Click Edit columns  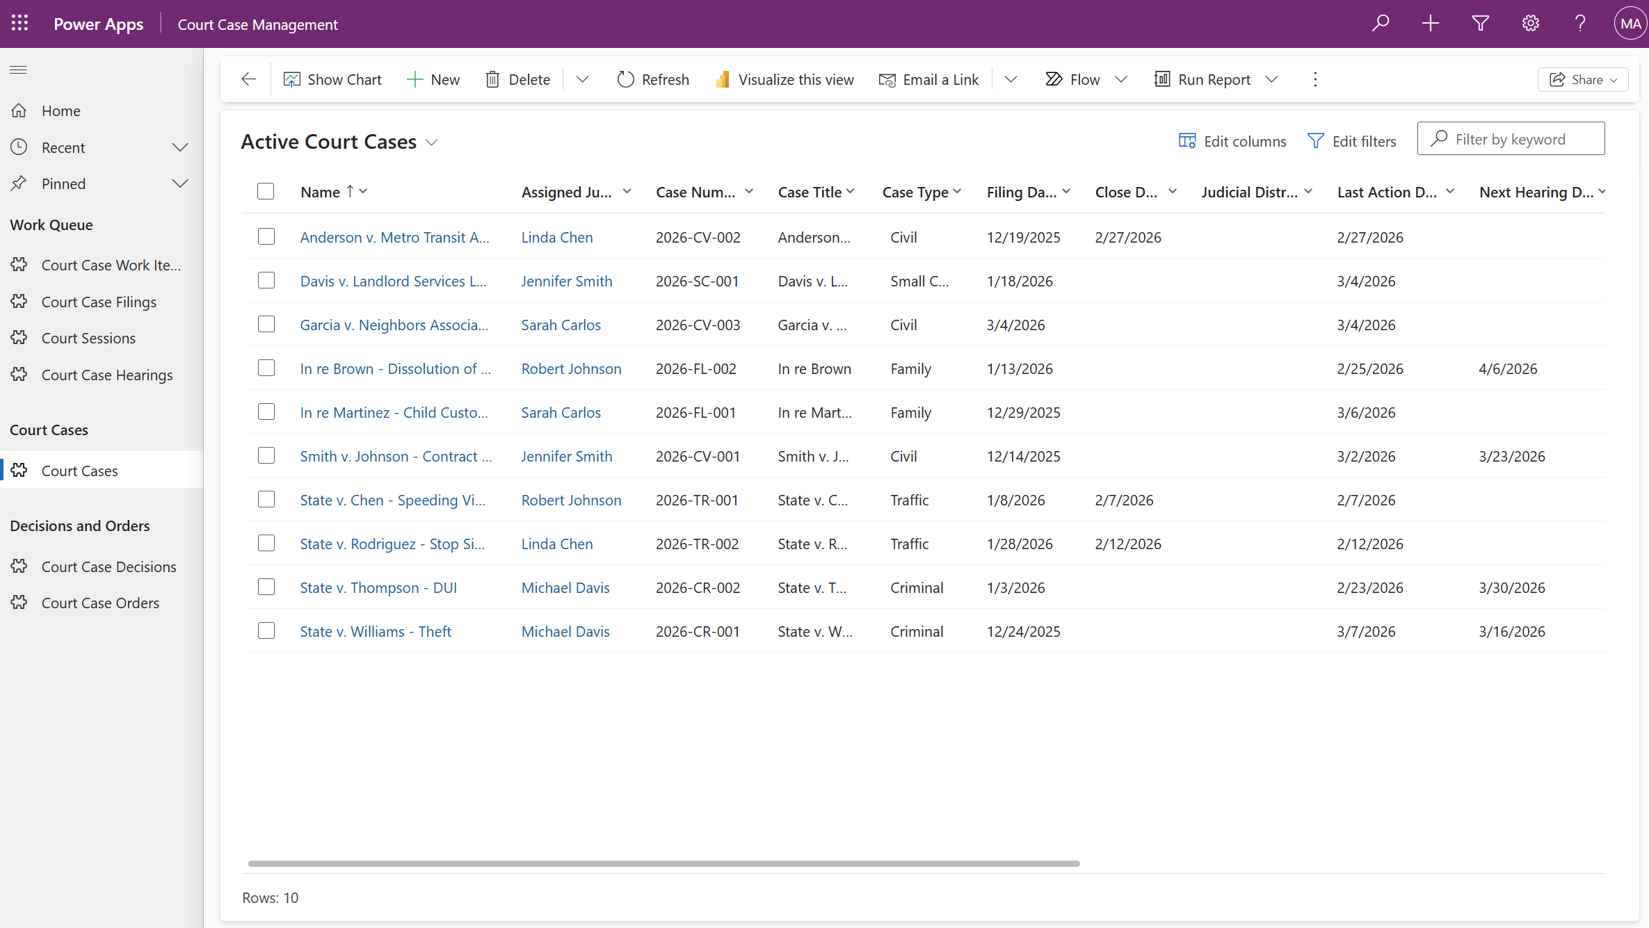tap(1232, 141)
